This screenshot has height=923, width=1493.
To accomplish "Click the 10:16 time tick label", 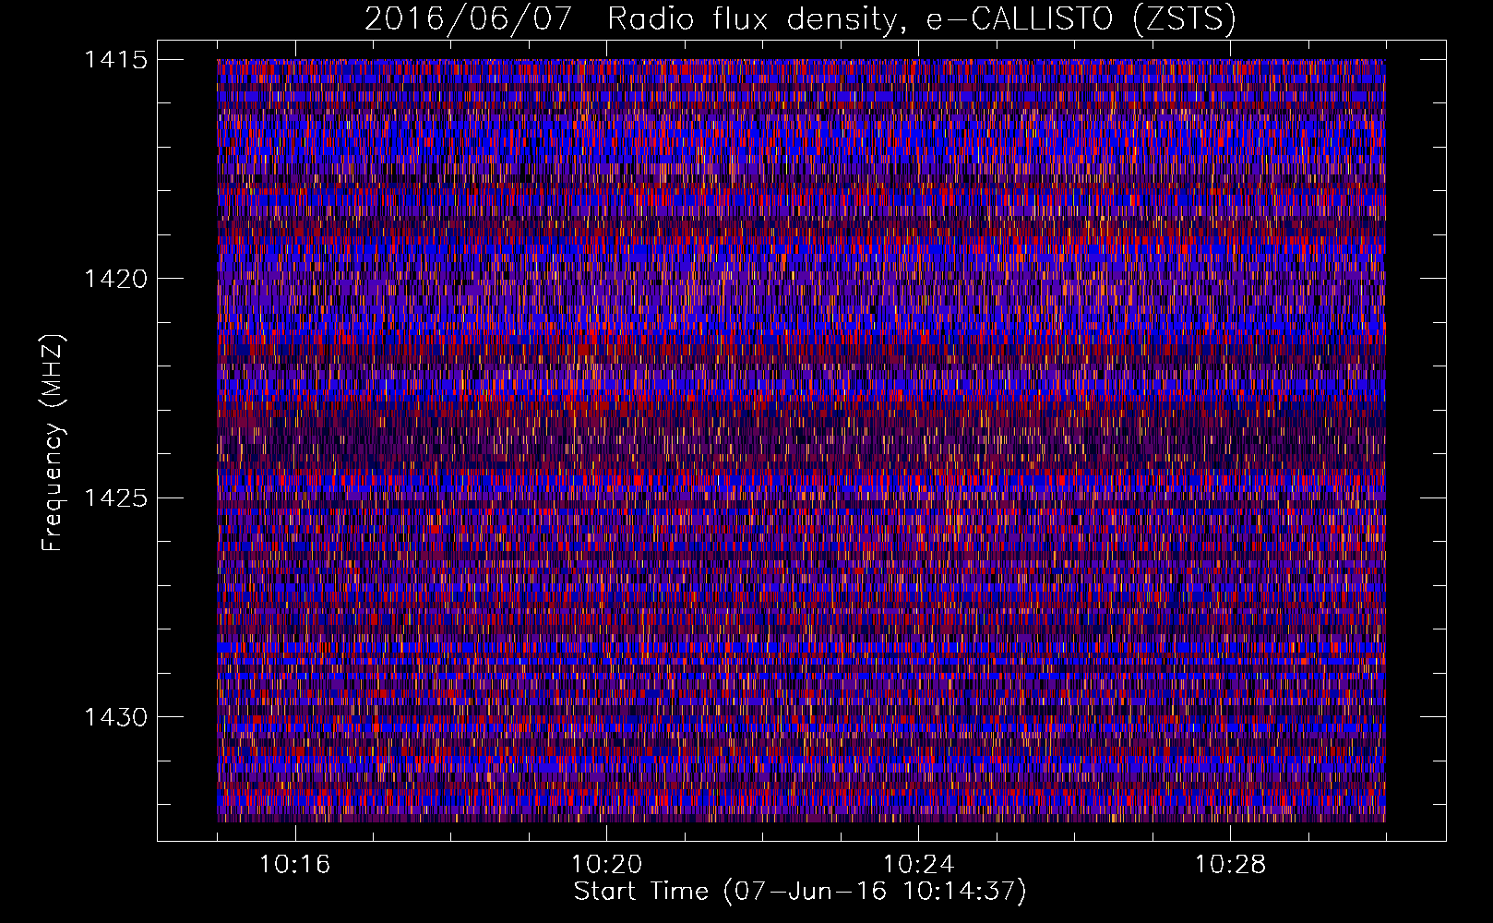I will (x=295, y=865).
